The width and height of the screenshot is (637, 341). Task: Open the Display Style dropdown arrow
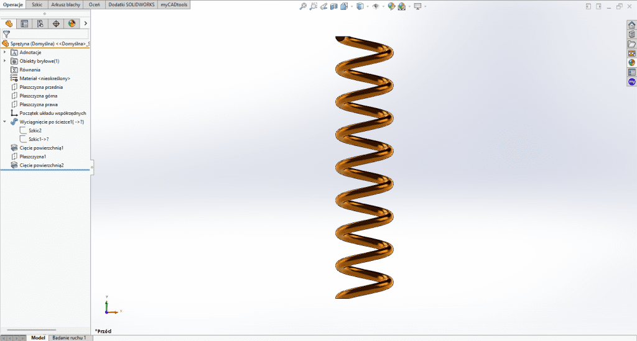point(366,6)
